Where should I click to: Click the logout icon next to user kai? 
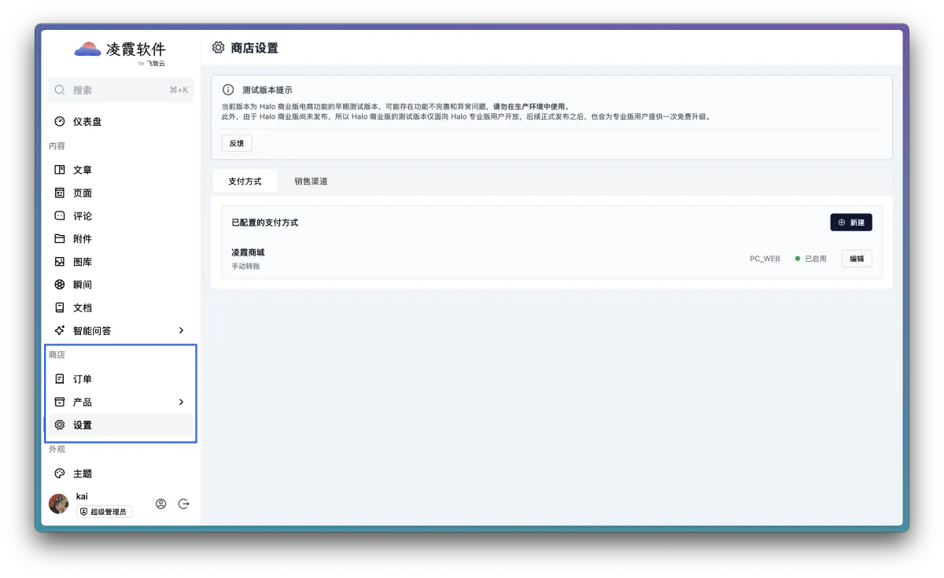pos(183,503)
